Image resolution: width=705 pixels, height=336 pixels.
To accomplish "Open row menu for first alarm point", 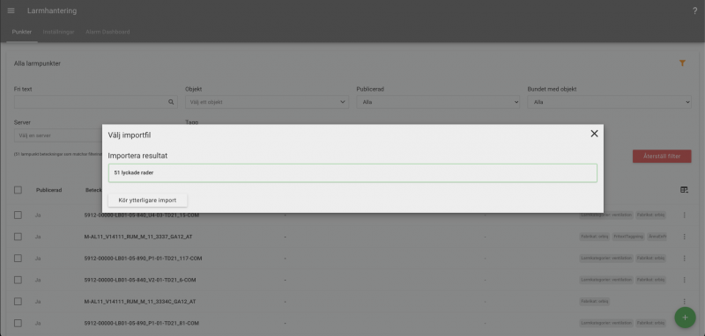I will [685, 215].
